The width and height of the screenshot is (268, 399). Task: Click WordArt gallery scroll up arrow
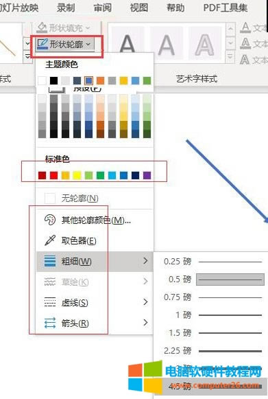coord(230,29)
